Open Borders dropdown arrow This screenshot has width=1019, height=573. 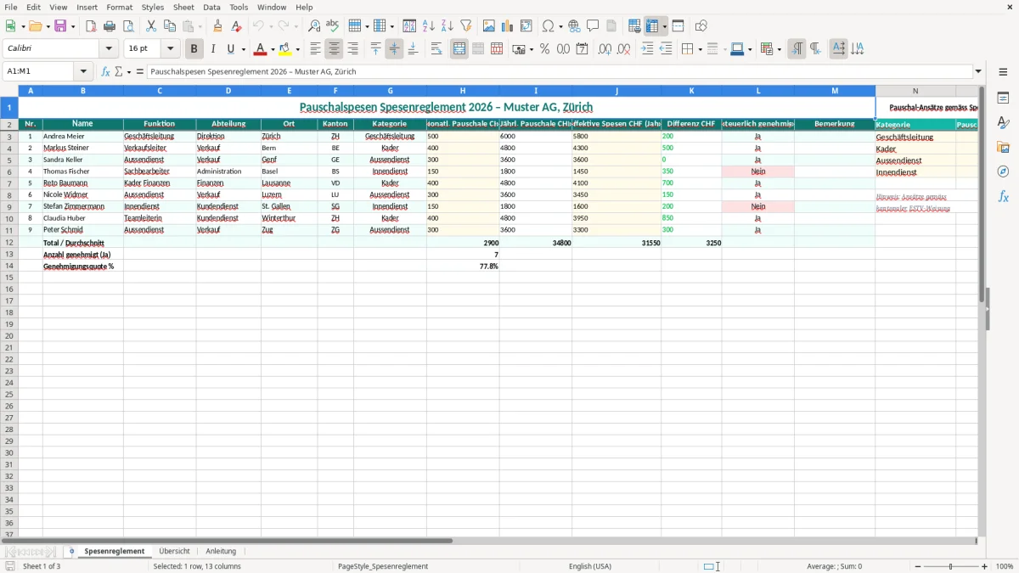pyautogui.click(x=700, y=49)
